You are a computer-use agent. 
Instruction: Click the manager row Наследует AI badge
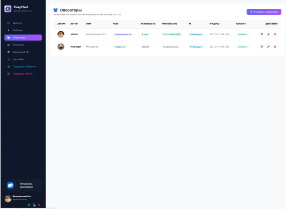point(196,47)
